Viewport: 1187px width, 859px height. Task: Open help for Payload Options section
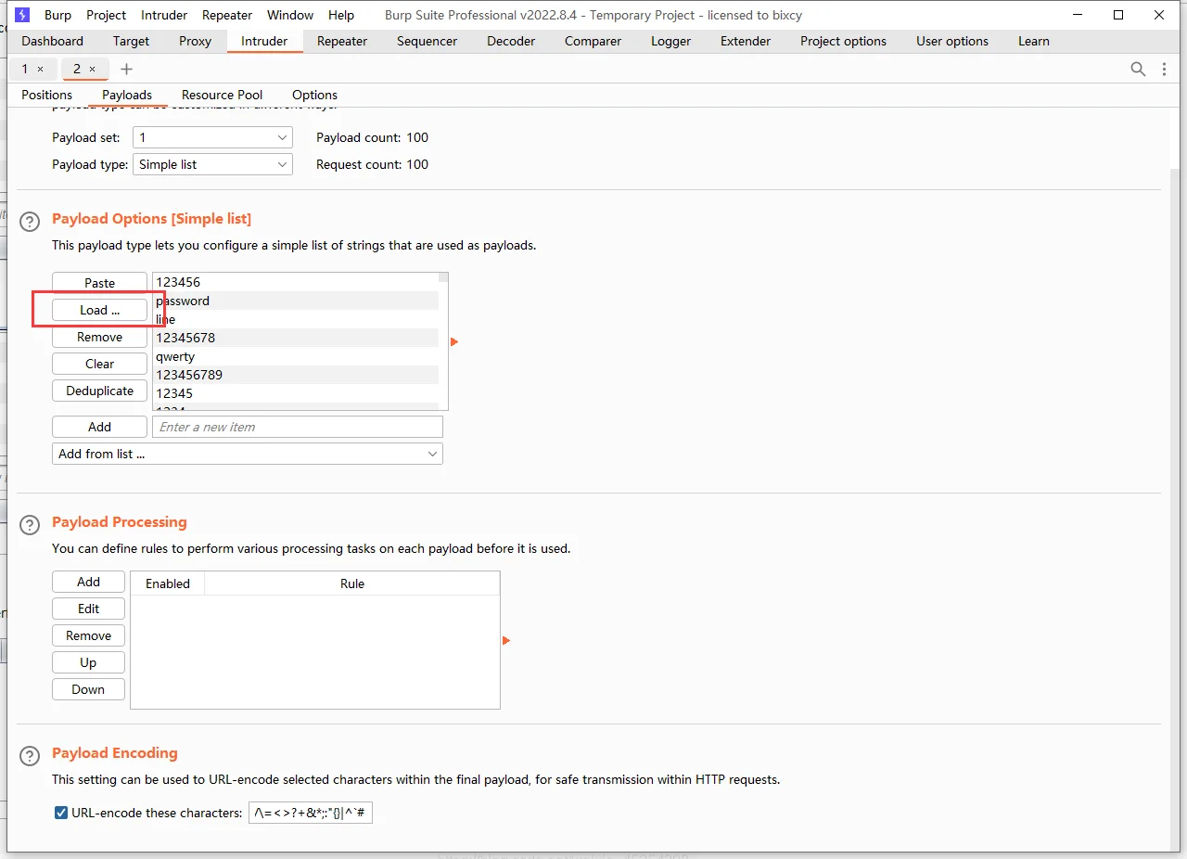(31, 222)
